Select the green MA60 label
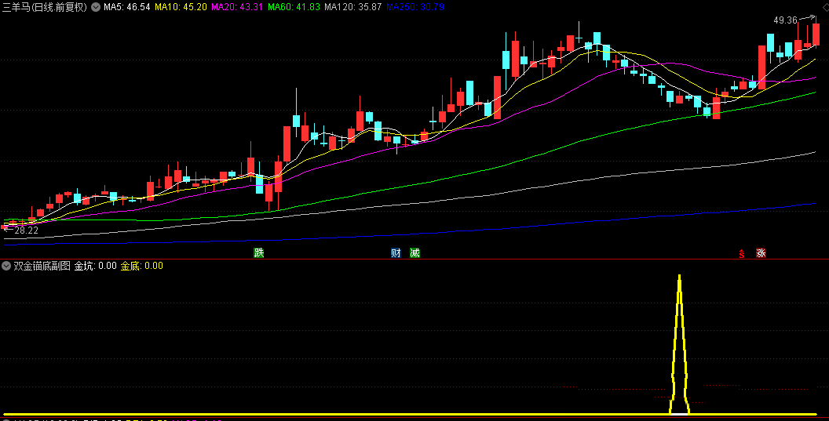This screenshot has width=829, height=421. tap(293, 7)
